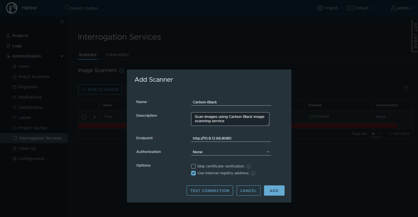Click the refresh icon above scanner table
The image size is (418, 217).
point(405,88)
